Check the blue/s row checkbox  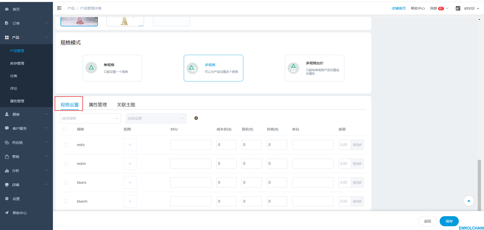click(66, 182)
